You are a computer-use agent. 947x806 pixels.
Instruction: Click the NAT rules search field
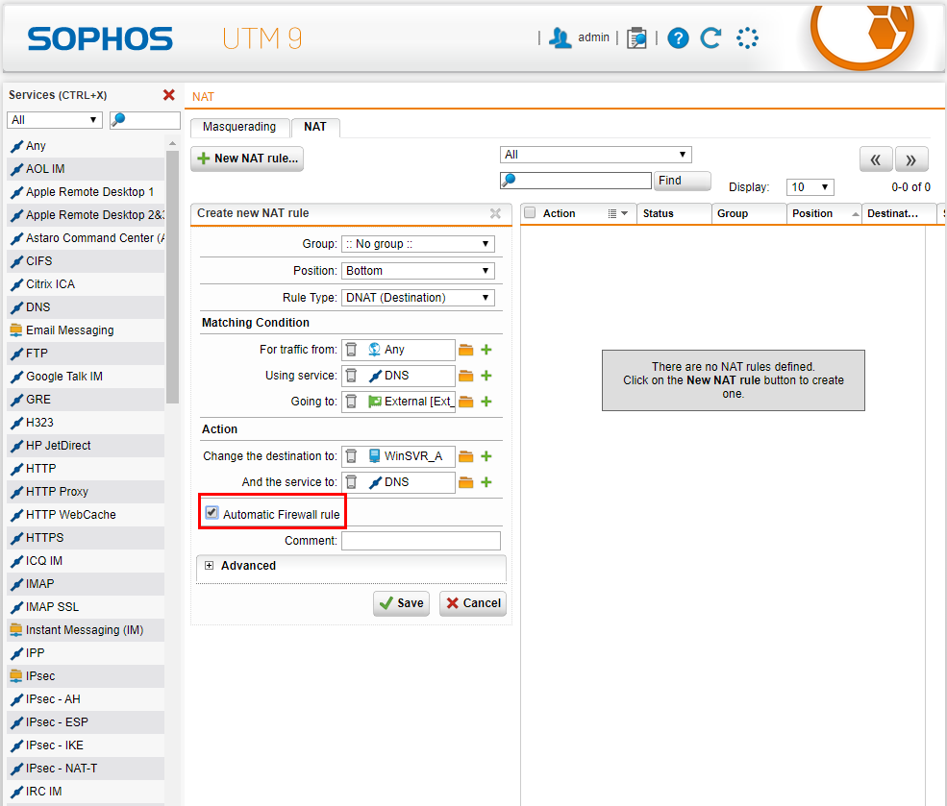pos(576,181)
